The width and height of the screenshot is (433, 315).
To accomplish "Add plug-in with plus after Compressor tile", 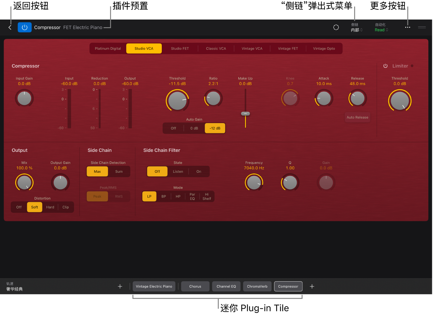I will (x=312, y=287).
